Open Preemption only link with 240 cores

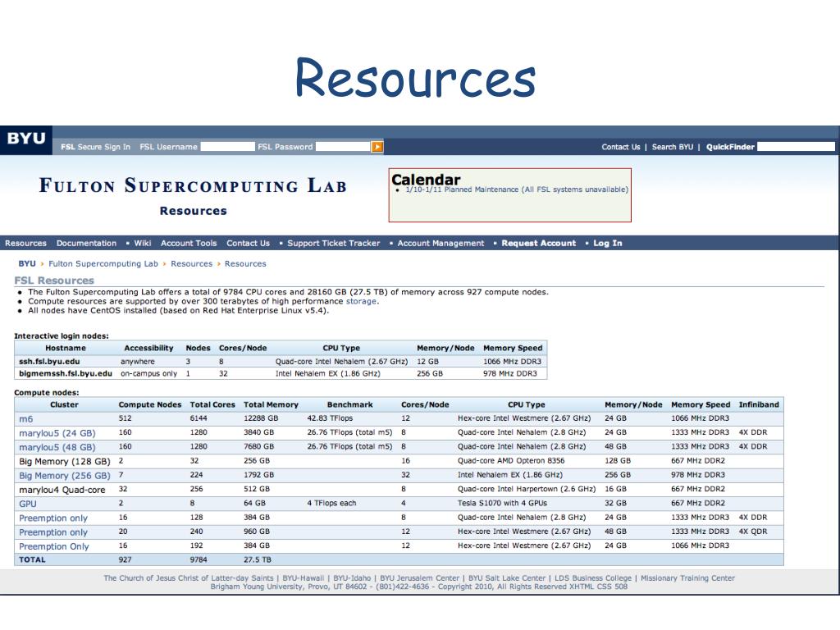[53, 532]
